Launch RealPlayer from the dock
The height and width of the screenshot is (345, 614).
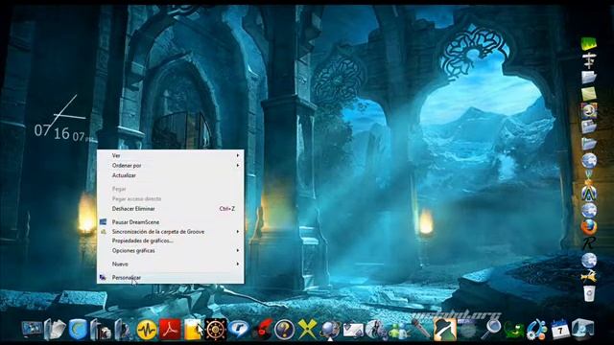[239, 330]
